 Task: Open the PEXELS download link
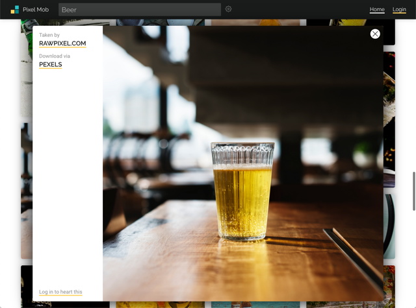51,65
